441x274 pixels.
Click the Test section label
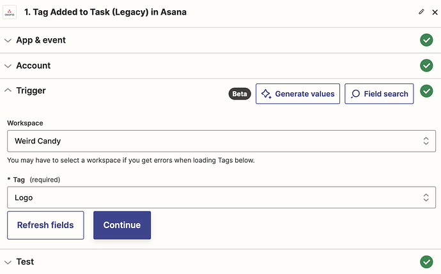point(25,262)
